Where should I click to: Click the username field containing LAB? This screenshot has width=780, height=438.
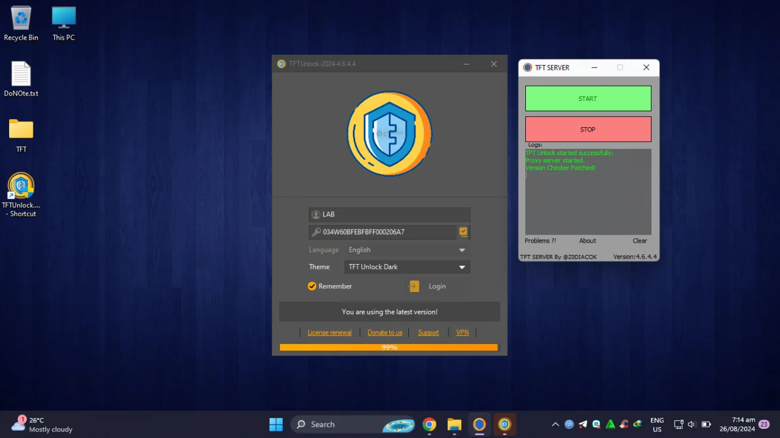click(389, 214)
